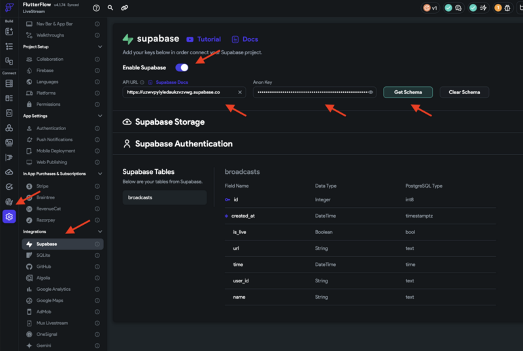
Task: Open the media assets rail icon
Action: click(x=9, y=142)
